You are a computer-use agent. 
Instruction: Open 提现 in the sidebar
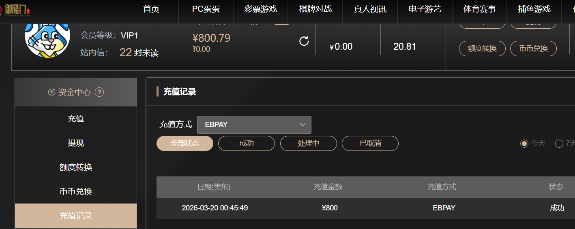click(76, 143)
